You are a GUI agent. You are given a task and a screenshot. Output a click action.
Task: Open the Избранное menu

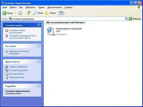[x=30, y=7]
